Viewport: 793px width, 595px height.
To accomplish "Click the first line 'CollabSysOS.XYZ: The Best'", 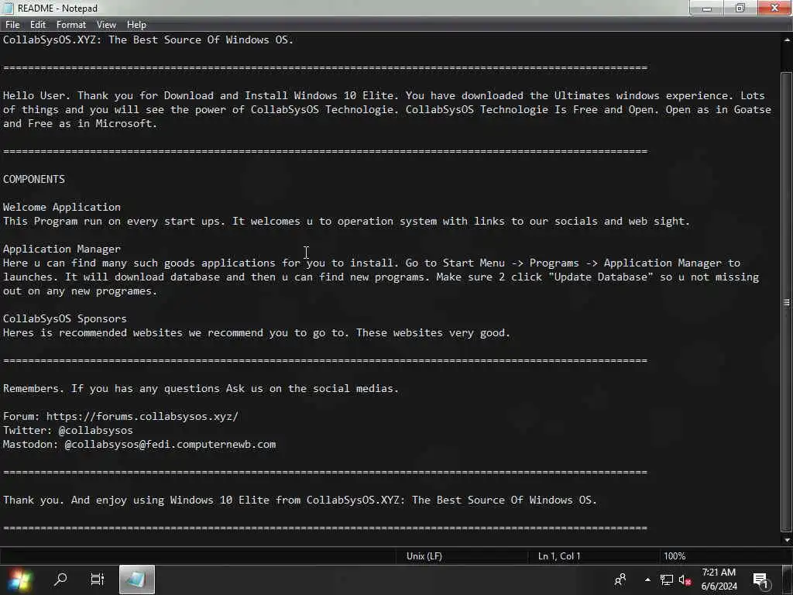I will [148, 40].
